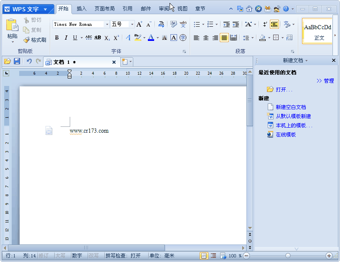Undo last action
The width and height of the screenshot is (340, 262).
(29, 61)
